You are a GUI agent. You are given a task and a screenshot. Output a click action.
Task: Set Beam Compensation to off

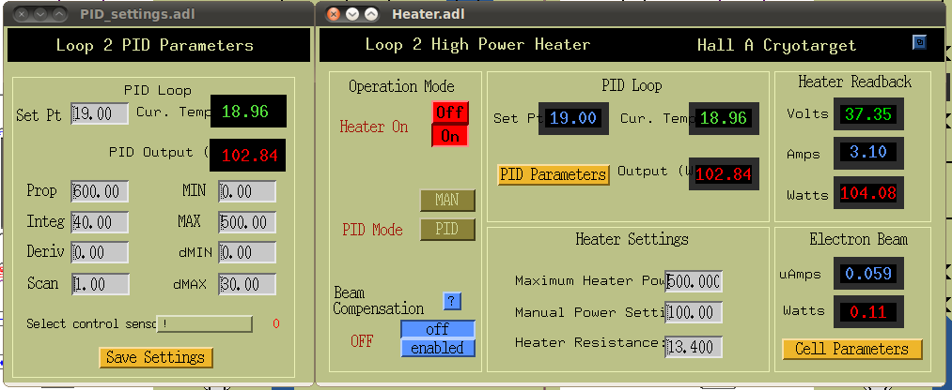tap(438, 329)
